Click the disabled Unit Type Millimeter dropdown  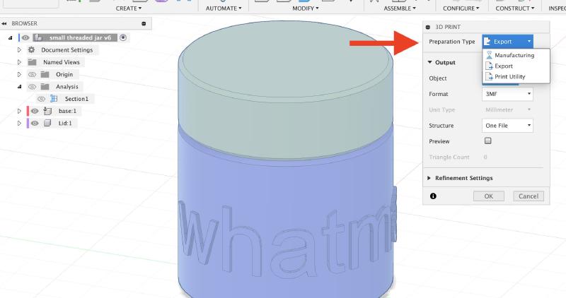(507, 109)
